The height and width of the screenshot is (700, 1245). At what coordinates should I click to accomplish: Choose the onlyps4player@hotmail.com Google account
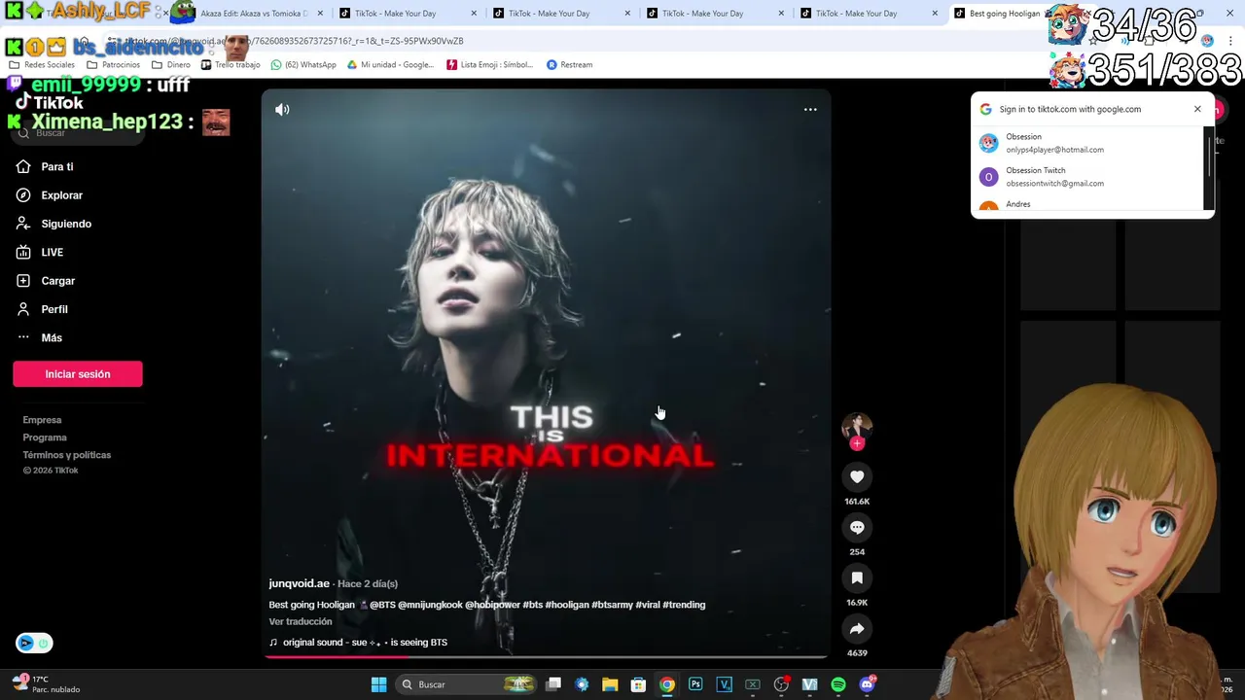click(x=1089, y=143)
